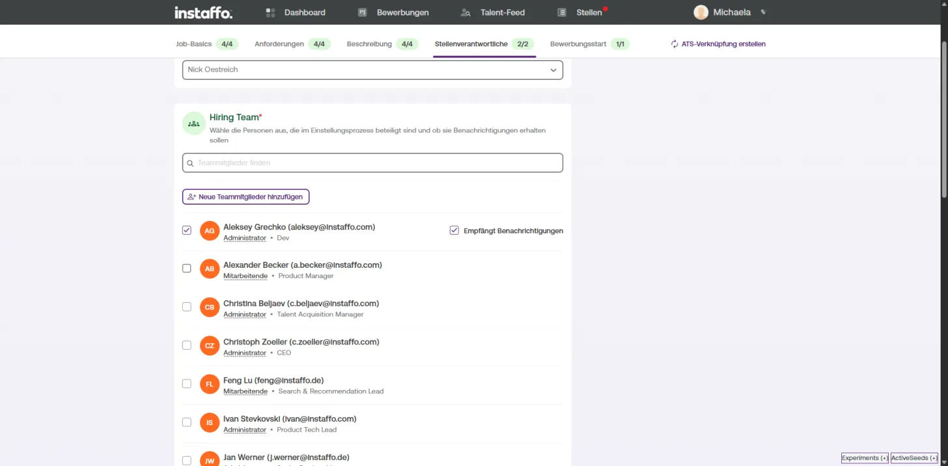Disable 'Empfängt Benachrichtigungen' for Aleksey Grechko
This screenshot has height=466, width=948.
[454, 231]
